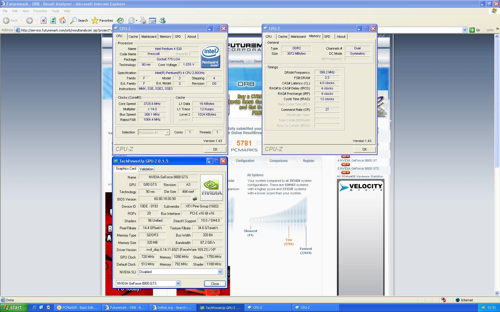Open Memory tab in left CPU-Z window
This screenshot has height=312, width=500.
[x=165, y=37]
